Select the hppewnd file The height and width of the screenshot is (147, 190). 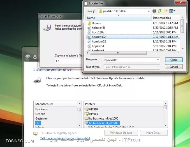point(133,46)
